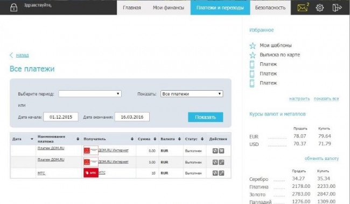Sort by Получатель column arrows

[132, 139]
